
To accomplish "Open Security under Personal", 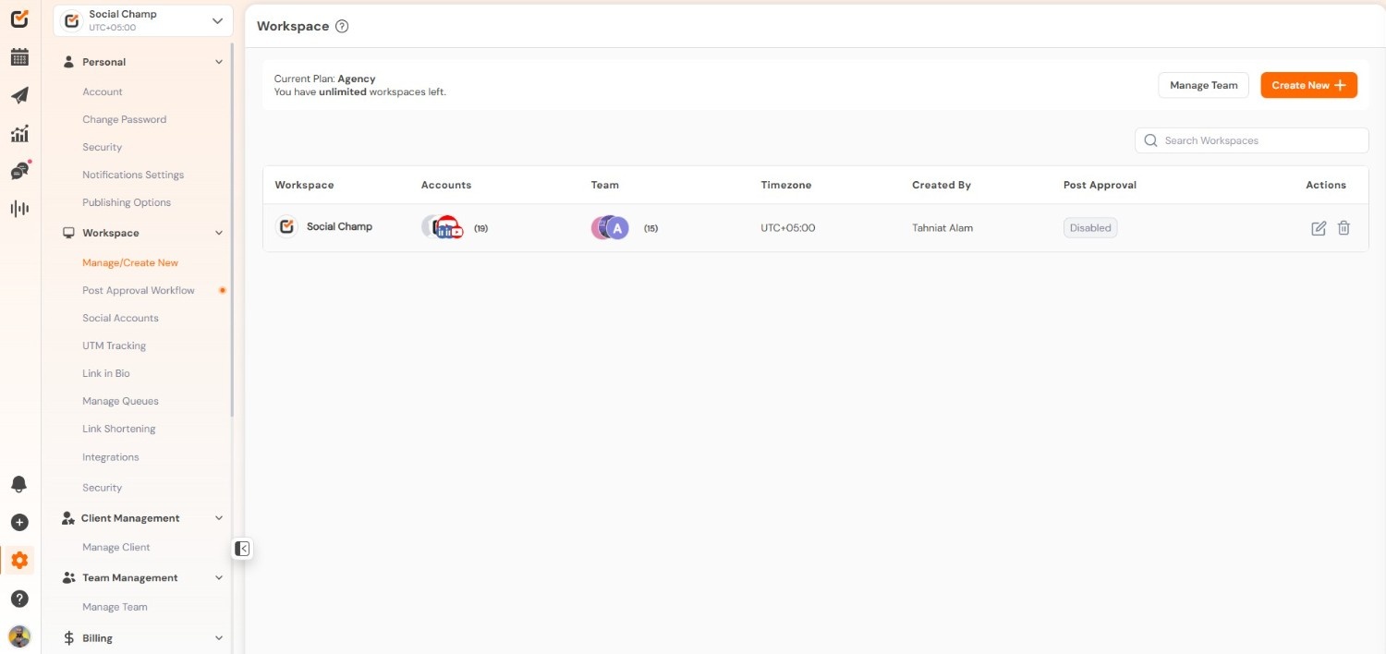I will pos(102,147).
